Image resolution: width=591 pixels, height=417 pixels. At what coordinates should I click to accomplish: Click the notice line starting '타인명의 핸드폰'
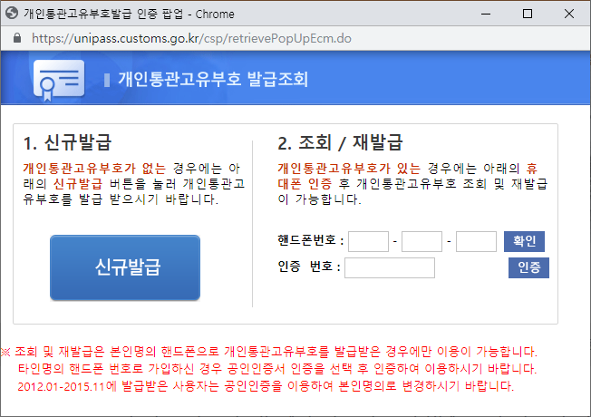[x=277, y=369]
